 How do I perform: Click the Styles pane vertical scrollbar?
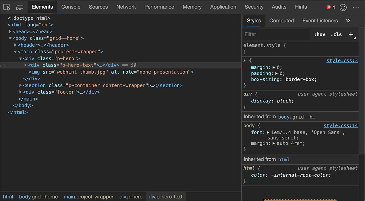(x=362, y=90)
